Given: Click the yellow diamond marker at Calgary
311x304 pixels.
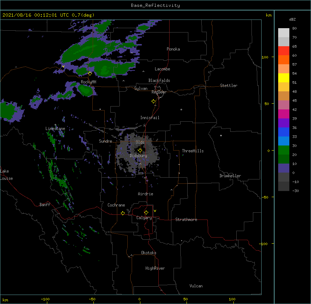Looking at the screenshot, I should pyautogui.click(x=146, y=213).
